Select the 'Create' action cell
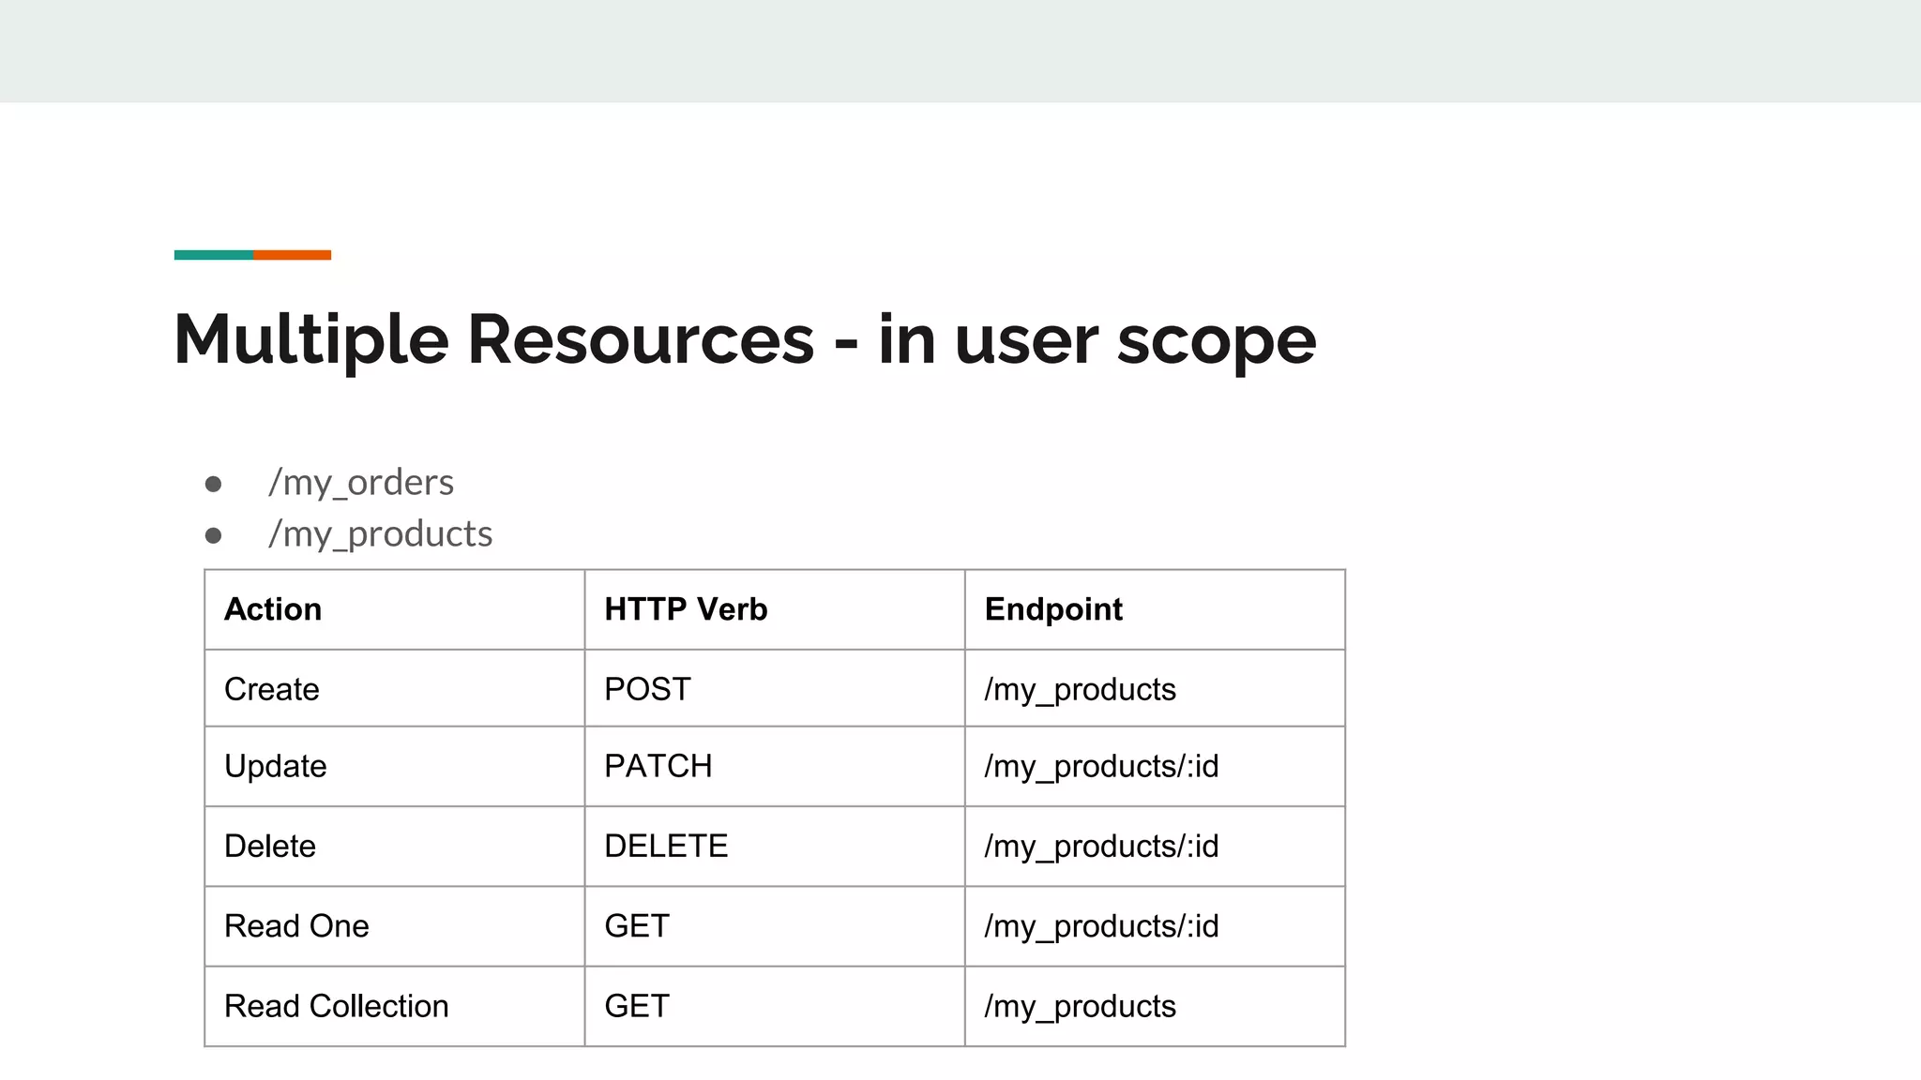Screen dimensions: 1921x1080 [395, 688]
